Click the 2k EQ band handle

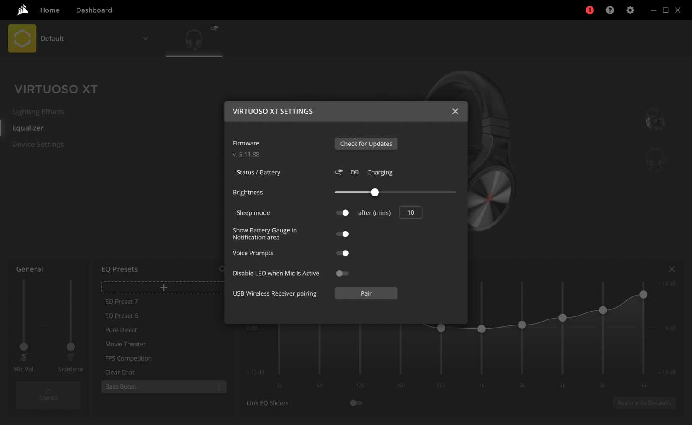point(522,325)
